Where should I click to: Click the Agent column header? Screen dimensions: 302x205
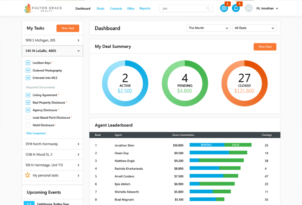point(118,135)
